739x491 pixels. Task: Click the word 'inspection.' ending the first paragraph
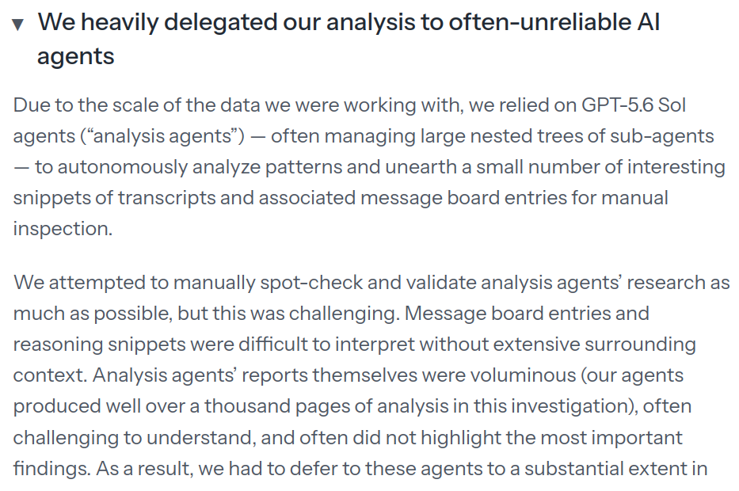coord(63,229)
